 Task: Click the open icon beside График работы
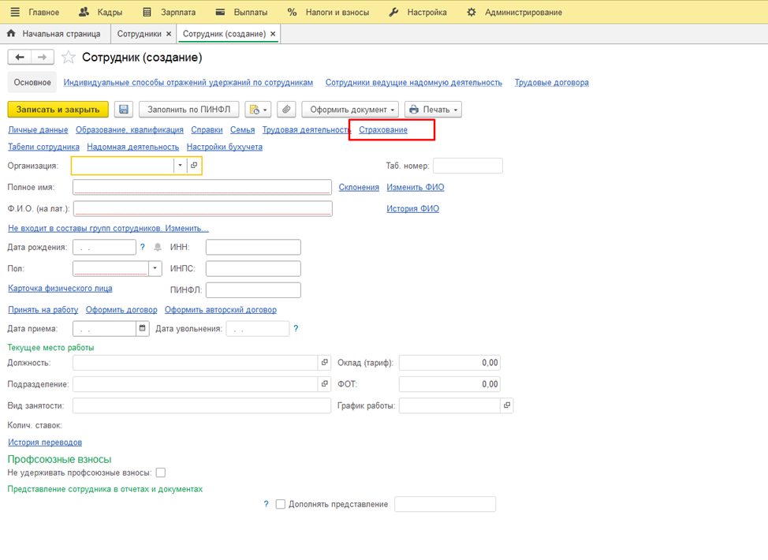point(506,405)
